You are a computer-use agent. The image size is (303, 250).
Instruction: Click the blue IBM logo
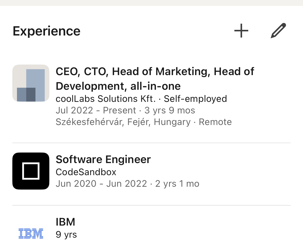tap(31, 234)
